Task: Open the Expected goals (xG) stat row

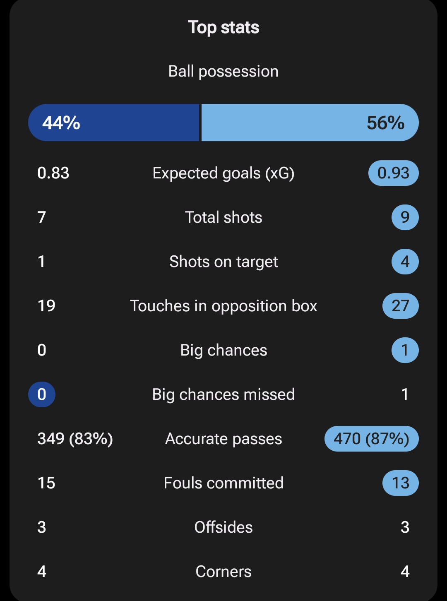Action: pyautogui.click(x=223, y=173)
